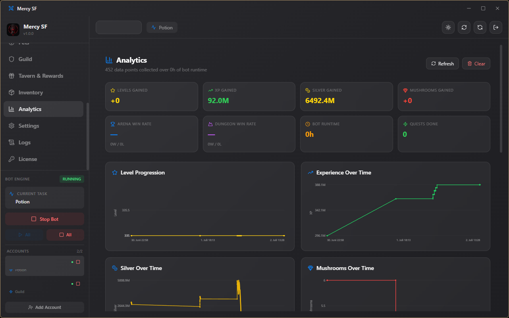Stop the Potion account with its red square icon
Viewport: 509px width, 318px height.
(x=78, y=262)
